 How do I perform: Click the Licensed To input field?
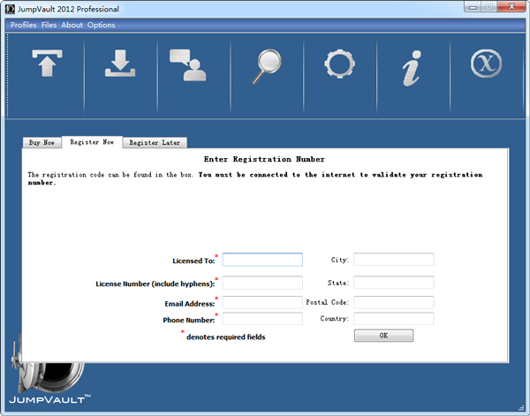click(262, 260)
